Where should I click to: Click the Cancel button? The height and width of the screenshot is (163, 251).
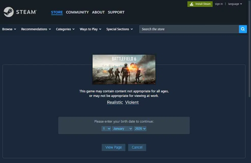pyautogui.click(x=137, y=147)
